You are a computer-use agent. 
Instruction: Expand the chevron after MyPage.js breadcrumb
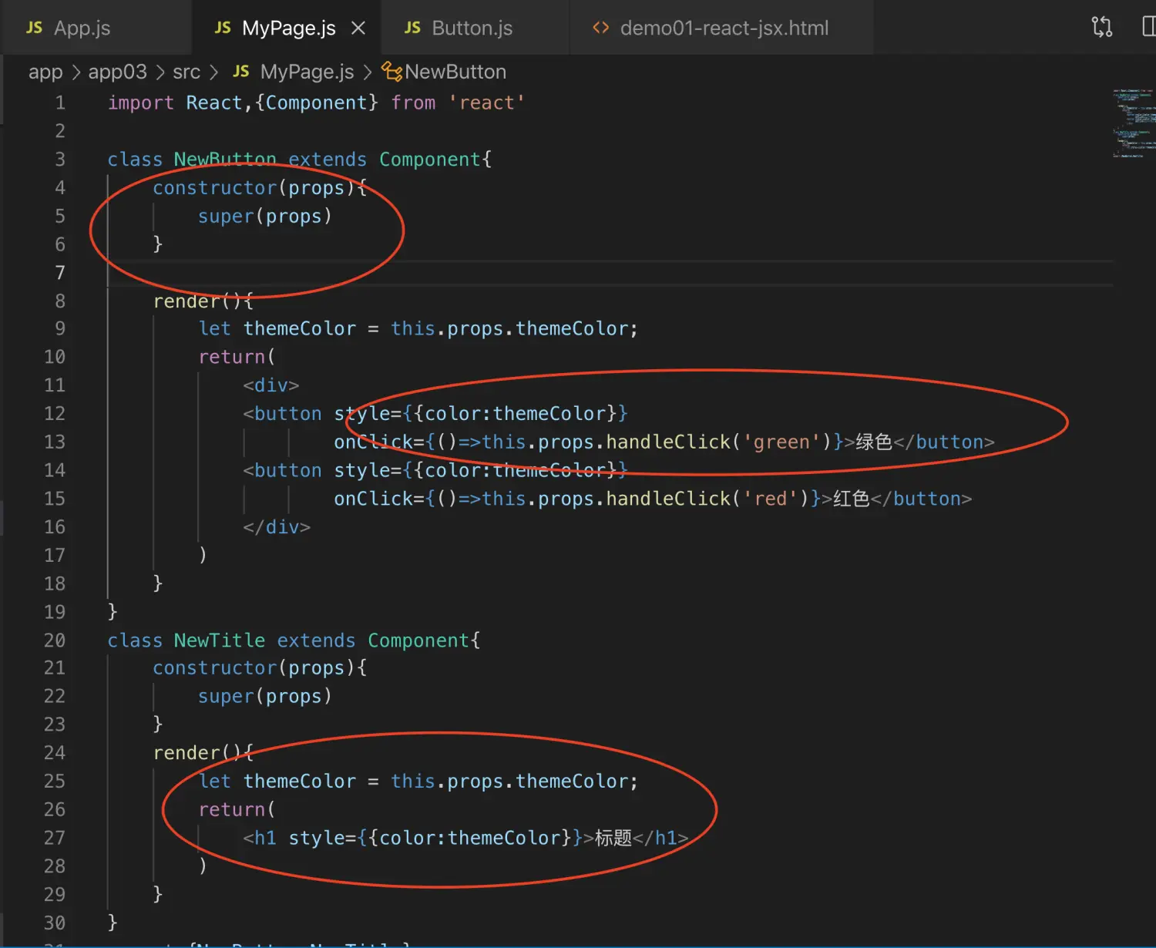[368, 72]
